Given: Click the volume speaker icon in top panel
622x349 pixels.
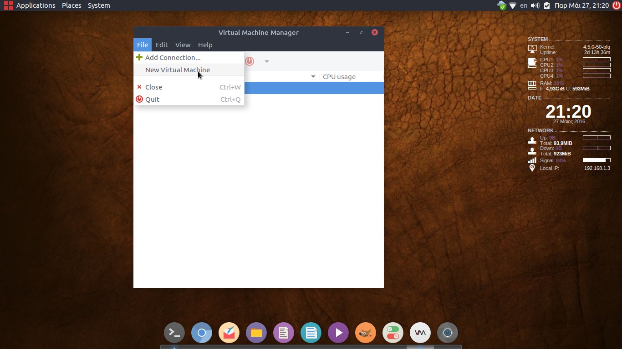Looking at the screenshot, I should click(x=535, y=5).
